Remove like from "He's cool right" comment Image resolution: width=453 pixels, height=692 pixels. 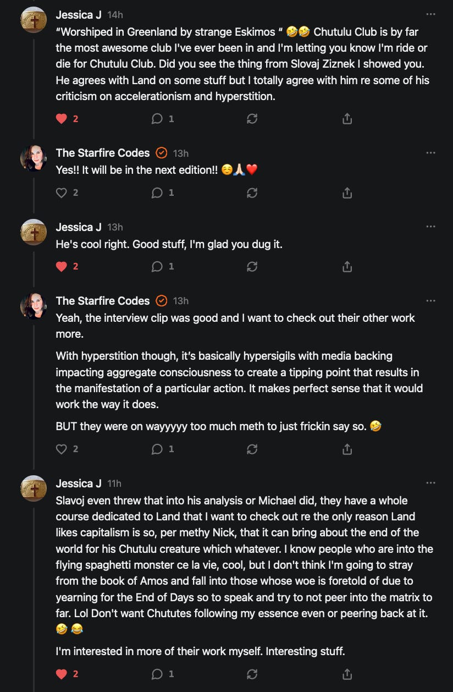[62, 267]
